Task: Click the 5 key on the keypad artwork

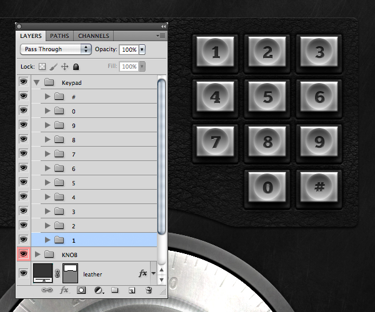Action: (267, 97)
